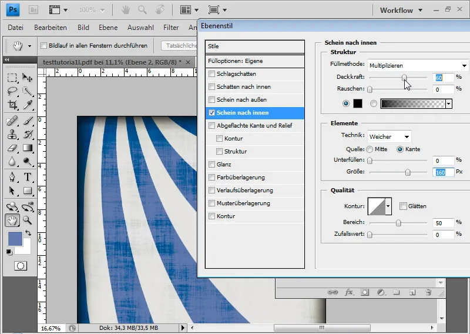Select the Horizontal Type tool
This screenshot has width=470, height=334.
(28, 177)
